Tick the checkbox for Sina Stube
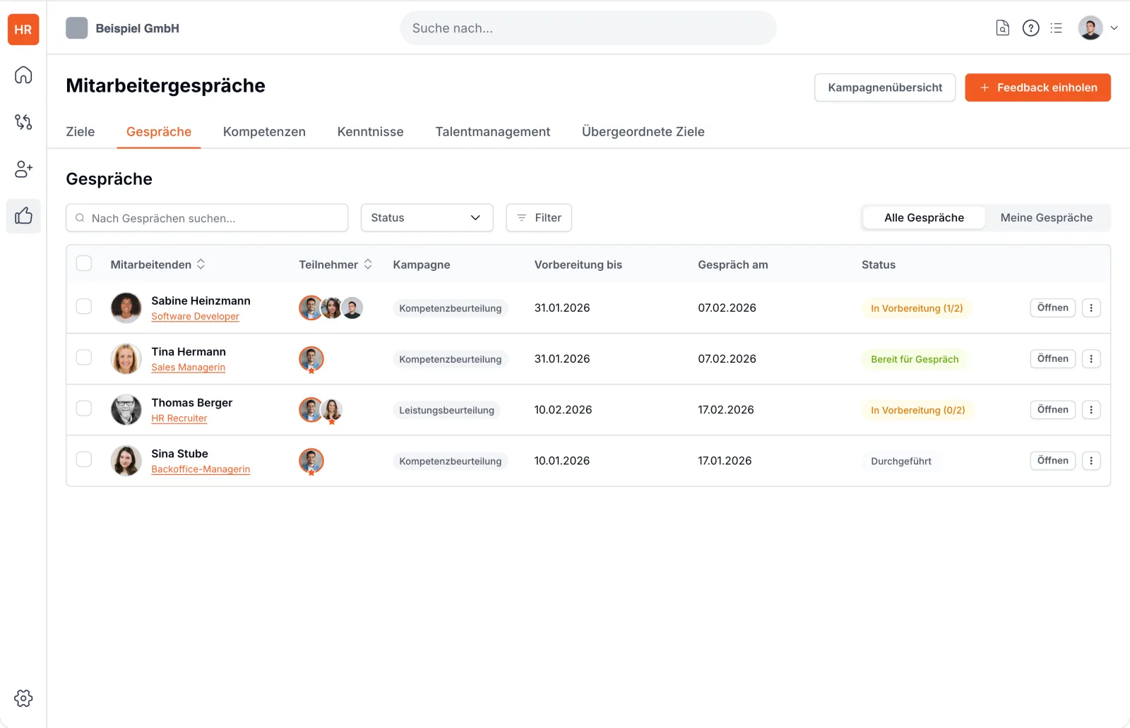Viewport: 1130px width, 728px height. 84,459
